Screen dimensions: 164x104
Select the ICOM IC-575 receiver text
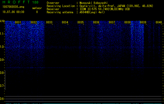coord(105,9)
